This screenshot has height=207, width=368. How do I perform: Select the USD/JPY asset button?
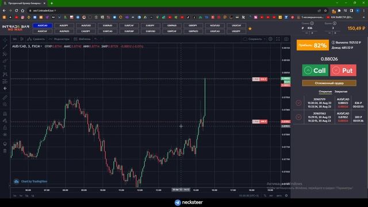click(x=236, y=31)
